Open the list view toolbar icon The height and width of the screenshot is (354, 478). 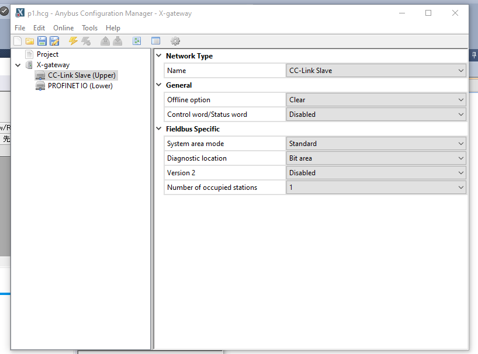[155, 41]
